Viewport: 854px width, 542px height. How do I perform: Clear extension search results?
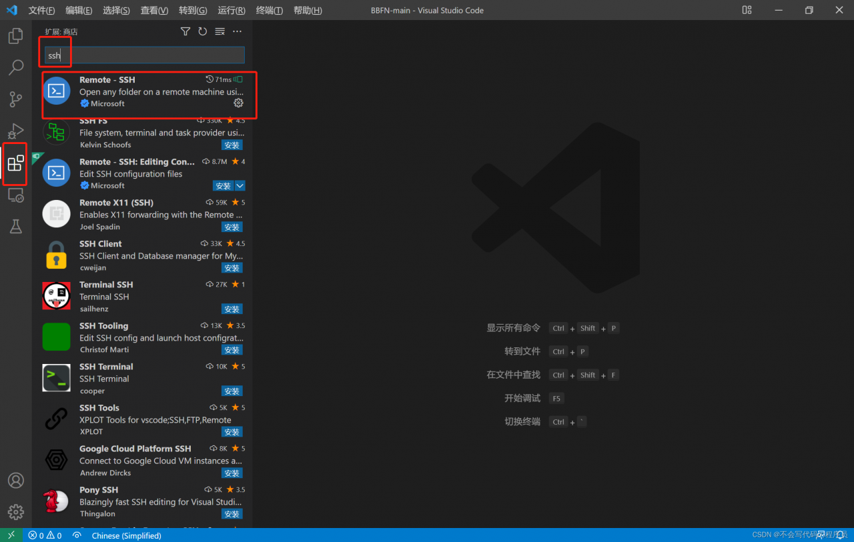click(x=220, y=31)
